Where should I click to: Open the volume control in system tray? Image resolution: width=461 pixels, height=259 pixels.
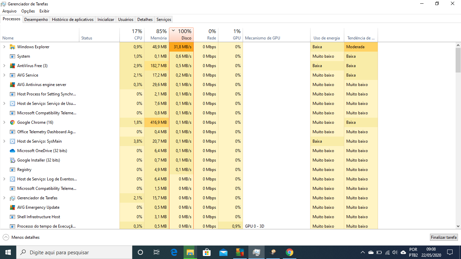coord(395,252)
